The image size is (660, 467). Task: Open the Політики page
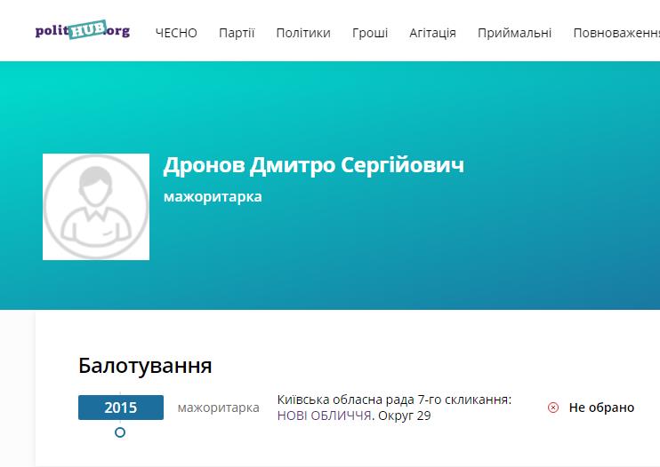click(x=302, y=33)
